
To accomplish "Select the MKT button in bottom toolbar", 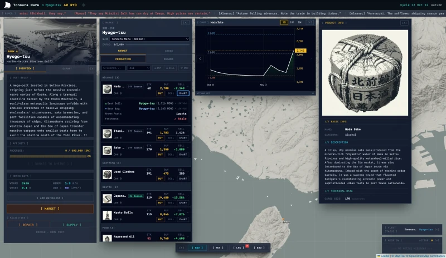I will [218, 248].
